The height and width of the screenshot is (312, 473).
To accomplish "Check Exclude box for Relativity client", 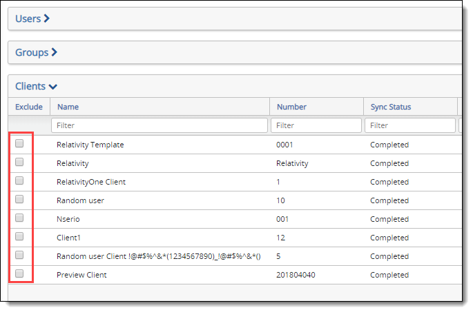I will (x=19, y=163).
